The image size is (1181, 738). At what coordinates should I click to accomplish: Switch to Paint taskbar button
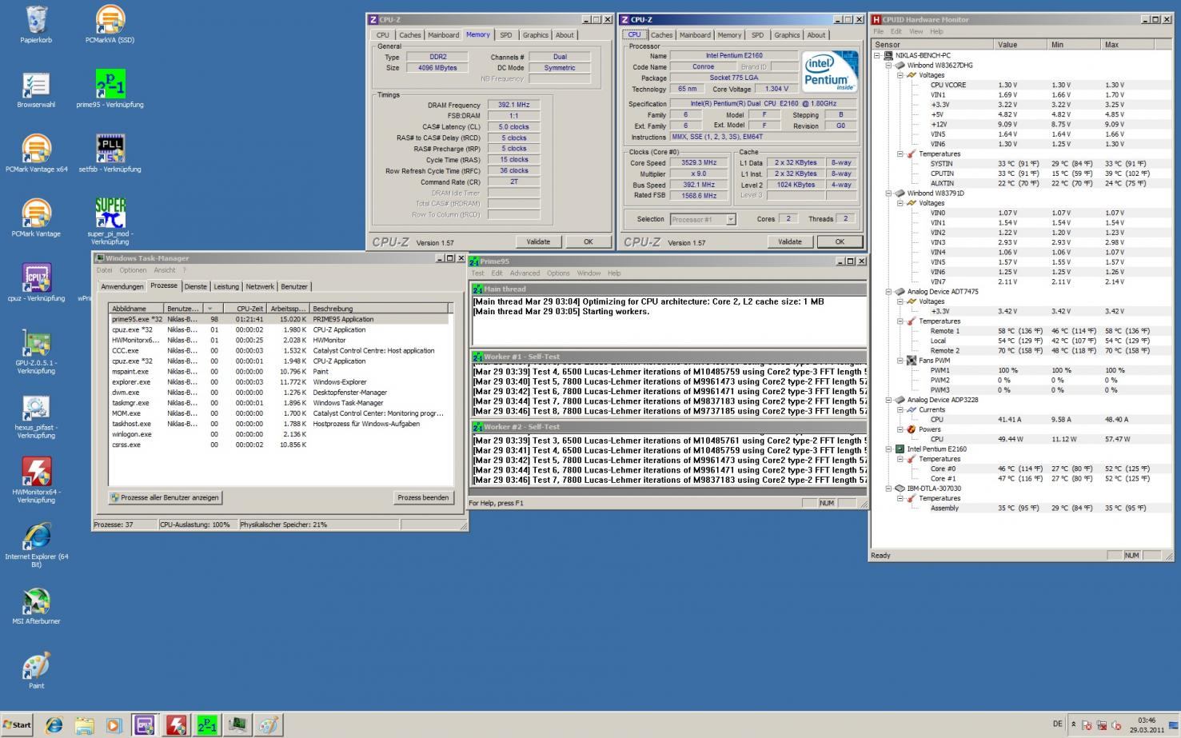(x=268, y=725)
